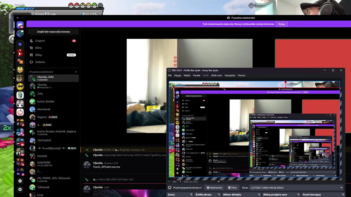Undock the Efekty przejścia scen panel icon
Image resolution: width=351 pixels, height=197 pixels.
pyautogui.click(x=298, y=195)
